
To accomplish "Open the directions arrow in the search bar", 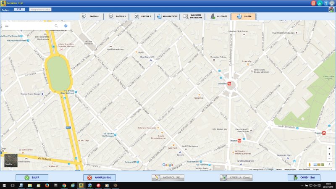I will tap(66, 26).
